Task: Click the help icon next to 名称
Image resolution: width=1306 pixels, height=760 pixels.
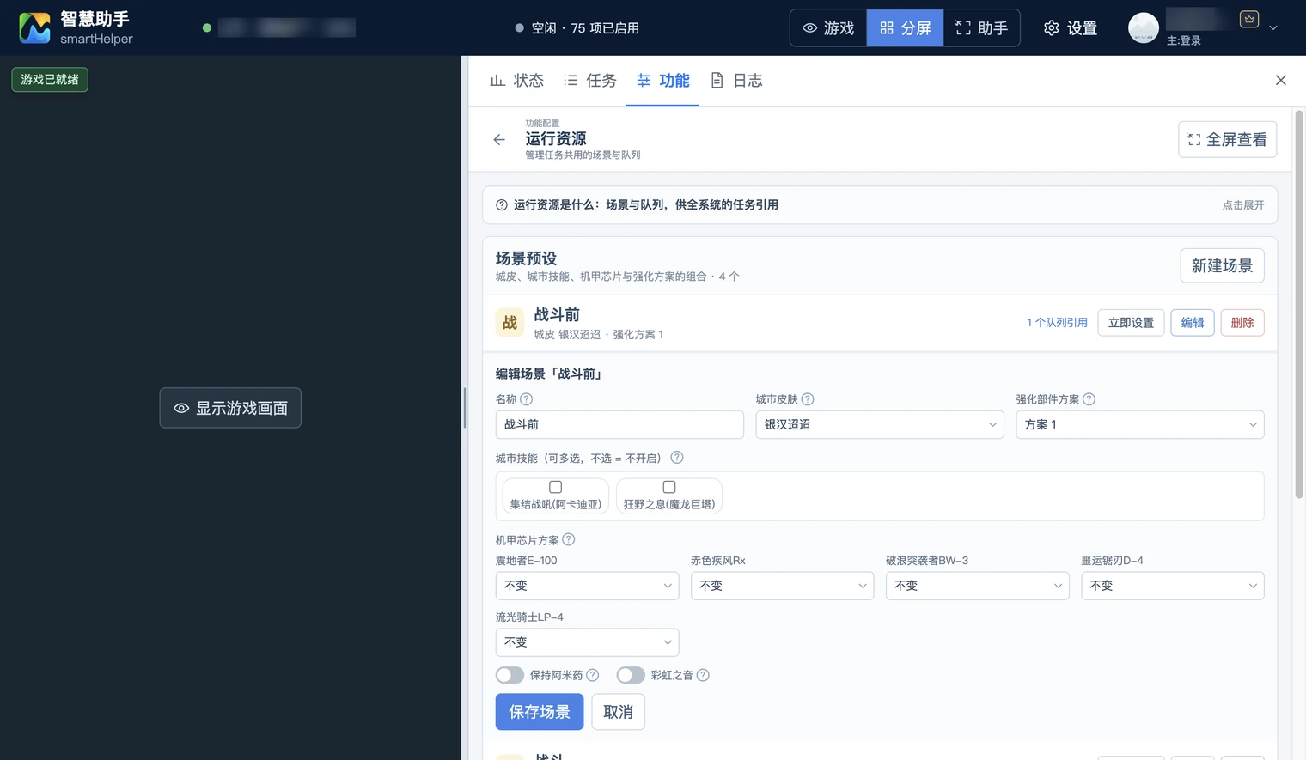Action: pos(527,399)
